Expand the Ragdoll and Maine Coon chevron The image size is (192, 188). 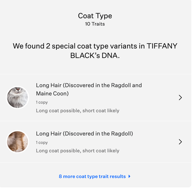(180, 98)
